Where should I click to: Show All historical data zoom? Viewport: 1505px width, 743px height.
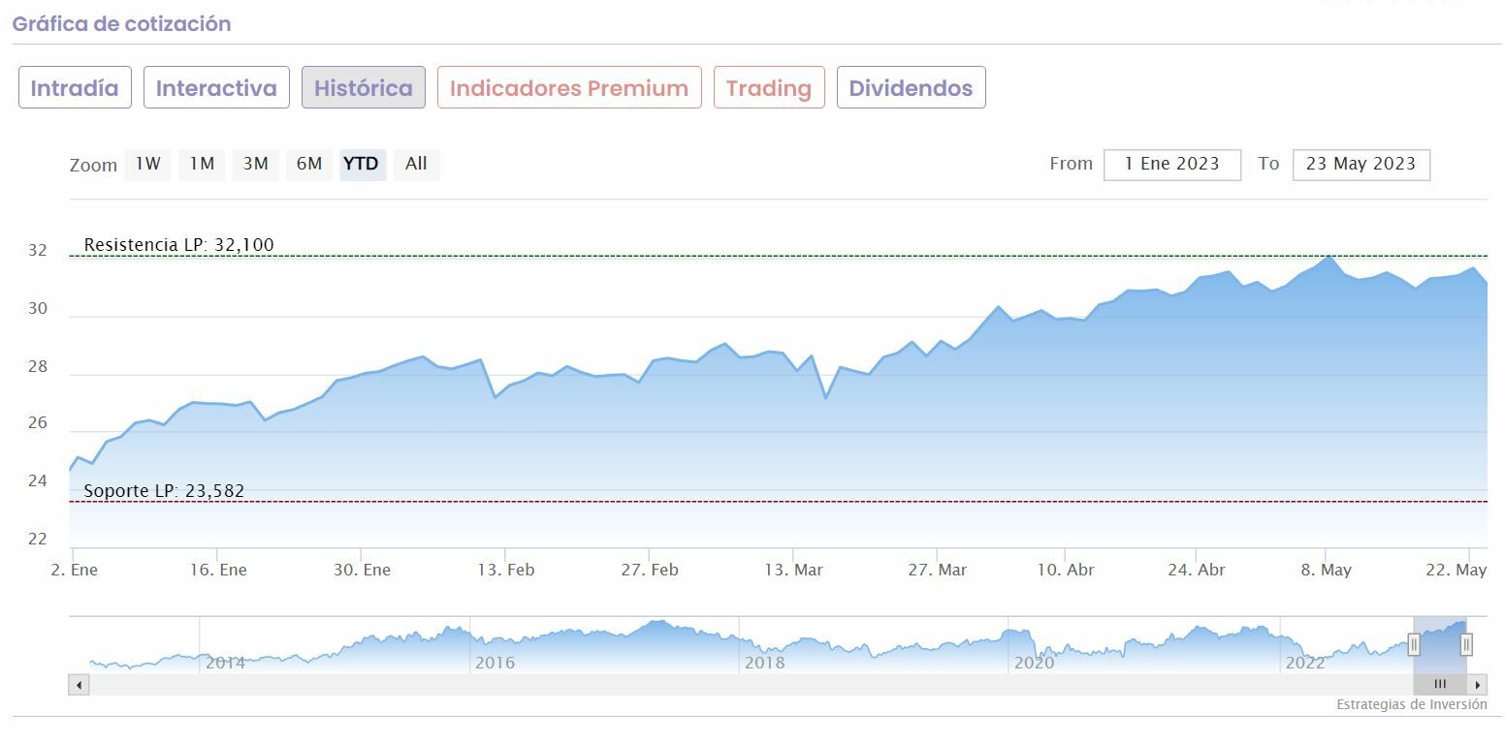tap(416, 164)
